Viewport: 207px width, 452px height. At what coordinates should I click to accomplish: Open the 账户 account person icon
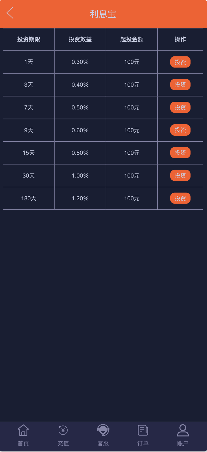point(183,430)
